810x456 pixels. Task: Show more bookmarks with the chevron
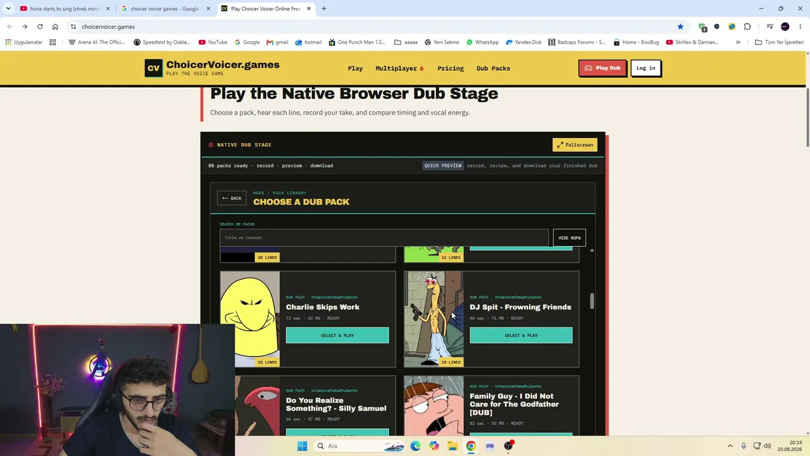[x=738, y=42]
